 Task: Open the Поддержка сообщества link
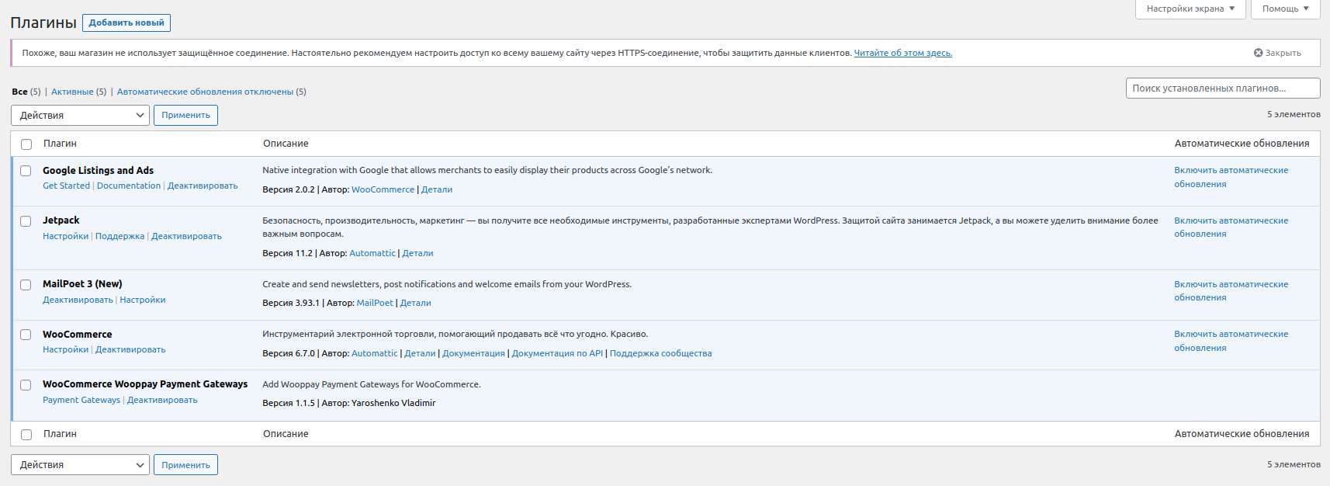(x=660, y=353)
